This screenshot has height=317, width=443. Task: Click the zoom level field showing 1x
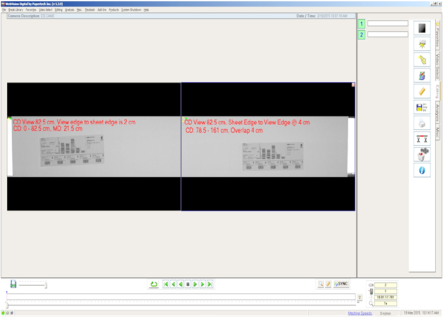pos(385,303)
